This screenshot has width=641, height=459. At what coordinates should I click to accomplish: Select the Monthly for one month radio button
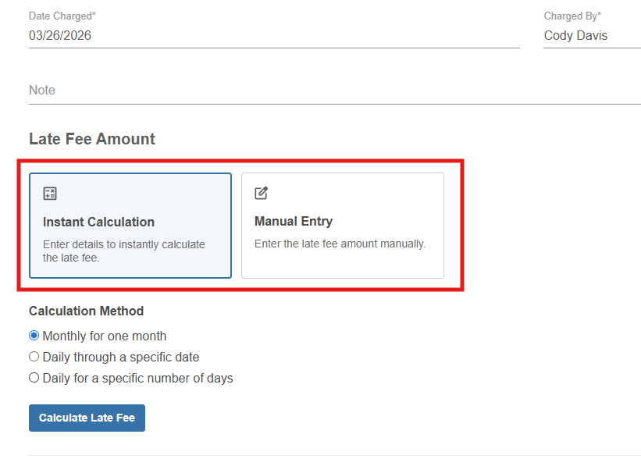(34, 336)
